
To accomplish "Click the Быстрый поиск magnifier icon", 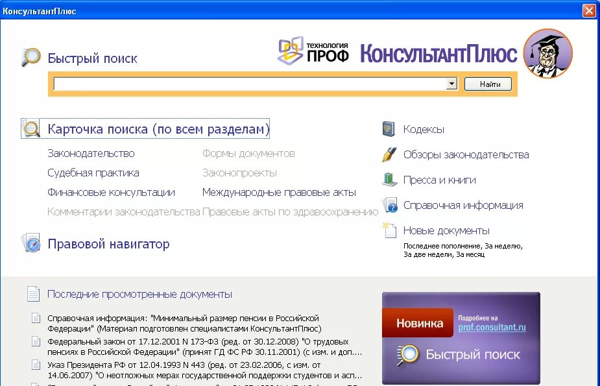I will pyautogui.click(x=30, y=57).
